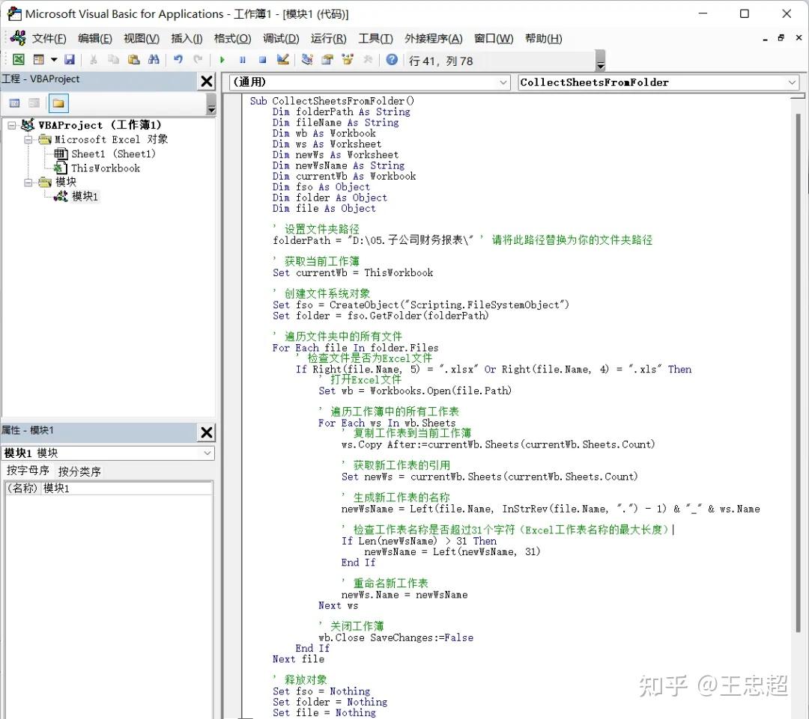
Task: Open the Object Browser icon
Action: [348, 60]
